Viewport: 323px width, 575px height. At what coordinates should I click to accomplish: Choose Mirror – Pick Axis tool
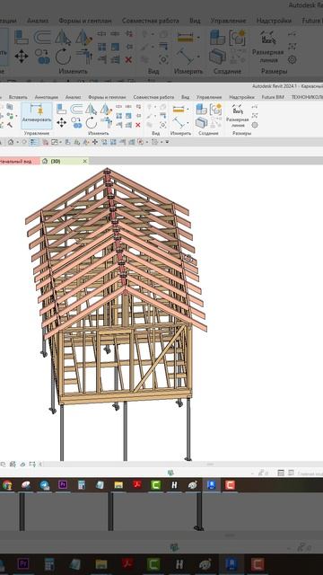91,109
